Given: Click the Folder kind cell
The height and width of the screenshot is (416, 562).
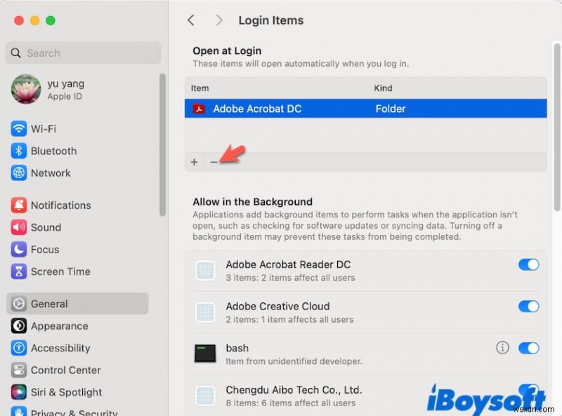Looking at the screenshot, I should [x=391, y=109].
